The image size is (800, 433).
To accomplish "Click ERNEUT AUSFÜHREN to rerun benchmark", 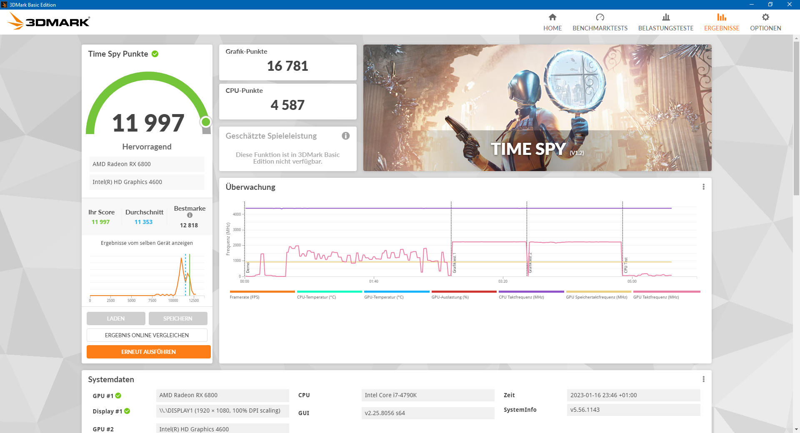I will click(149, 352).
